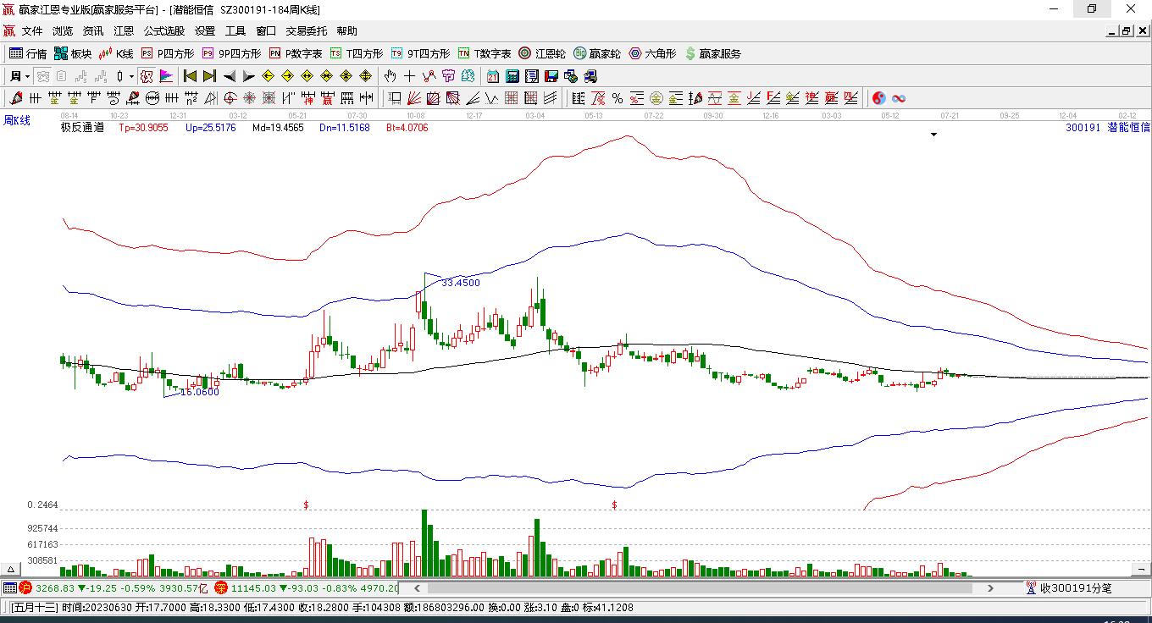Viewport: 1152px width, 623px height.
Task: Click the yellow diamond right arrow icon
Action: [287, 76]
